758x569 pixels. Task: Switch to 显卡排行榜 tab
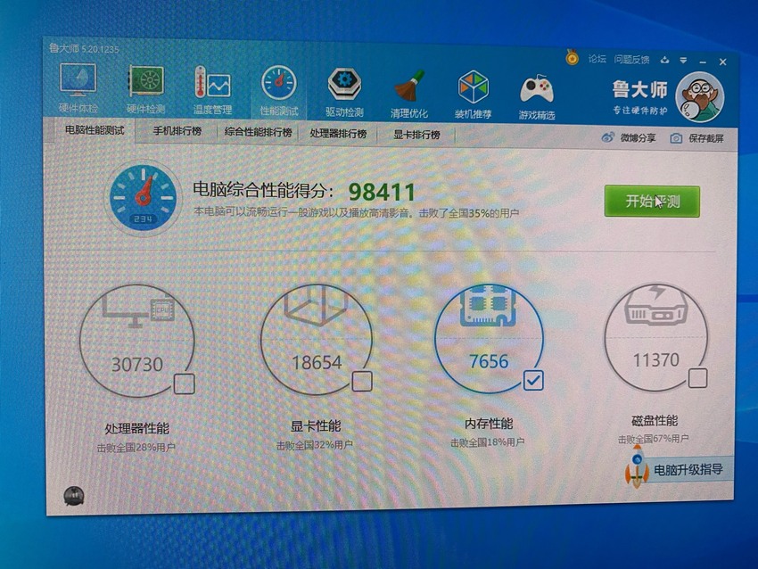click(x=416, y=135)
